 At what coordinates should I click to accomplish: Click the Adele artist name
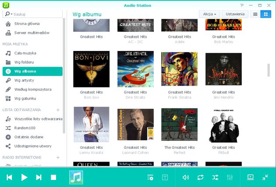[180, 42]
